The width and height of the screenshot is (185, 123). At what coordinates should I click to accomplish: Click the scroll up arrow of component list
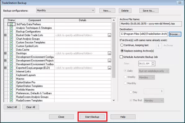click(114, 20)
